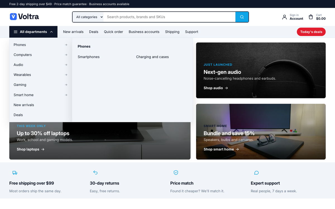335x209 pixels.
Task: Click the arrow next to Gaming
Action: 66,85
